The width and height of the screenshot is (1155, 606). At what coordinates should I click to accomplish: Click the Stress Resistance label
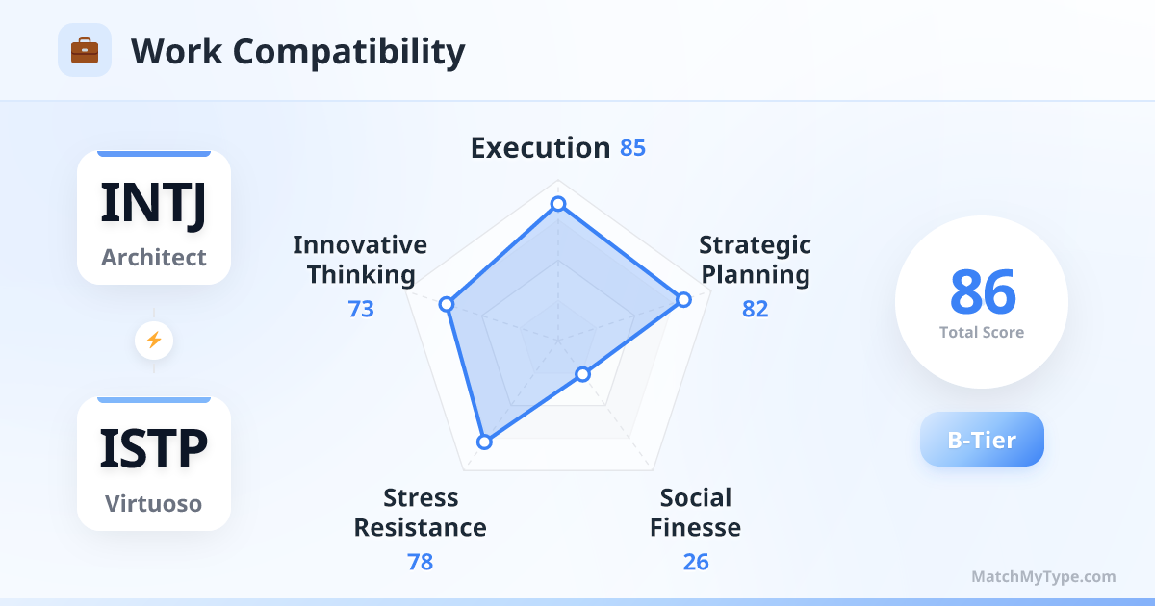point(421,513)
